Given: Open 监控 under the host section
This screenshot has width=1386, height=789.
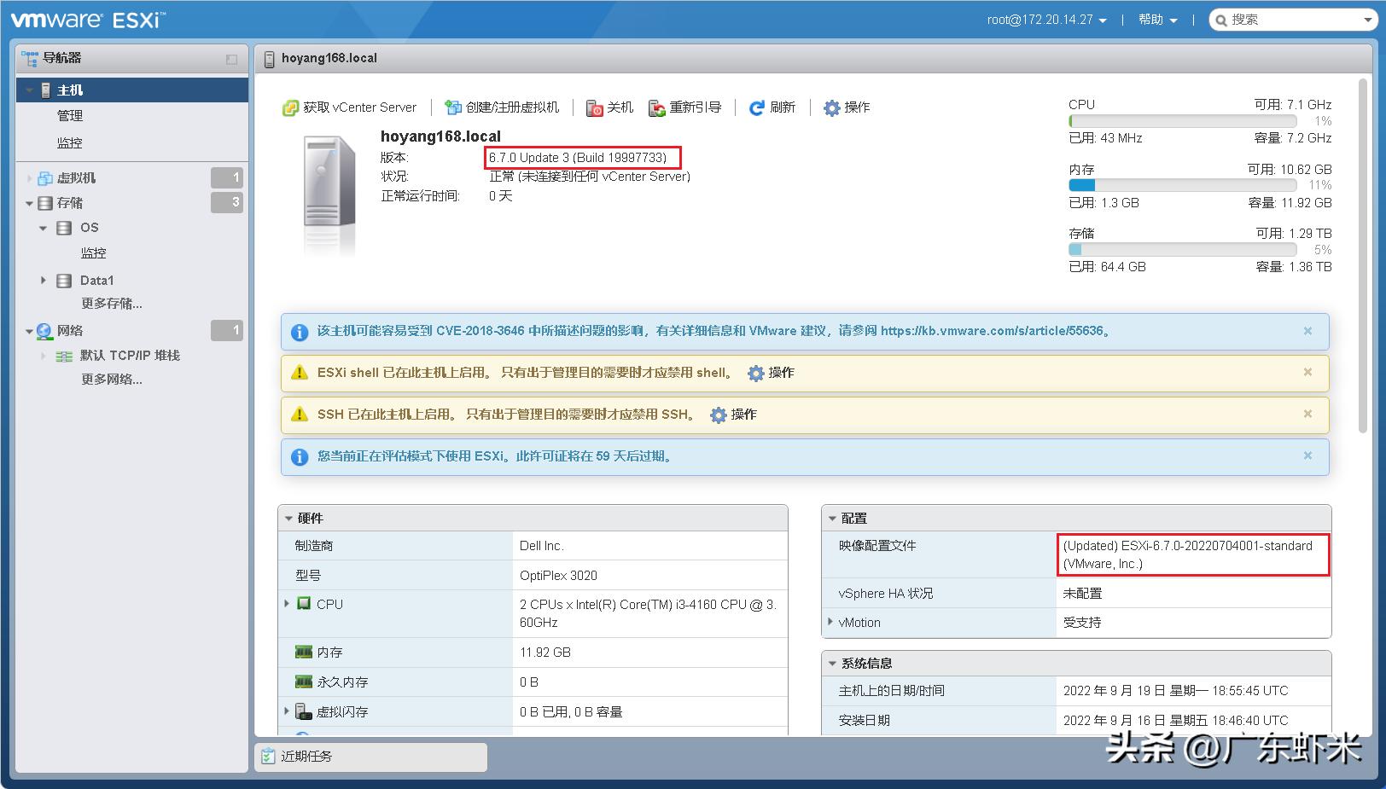Looking at the screenshot, I should pyautogui.click(x=69, y=142).
